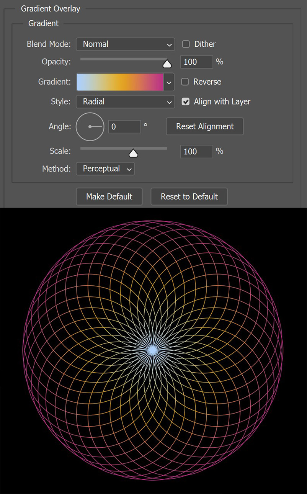Enable the Dither checkbox
Image resolution: width=307 pixels, height=494 pixels.
(x=186, y=44)
